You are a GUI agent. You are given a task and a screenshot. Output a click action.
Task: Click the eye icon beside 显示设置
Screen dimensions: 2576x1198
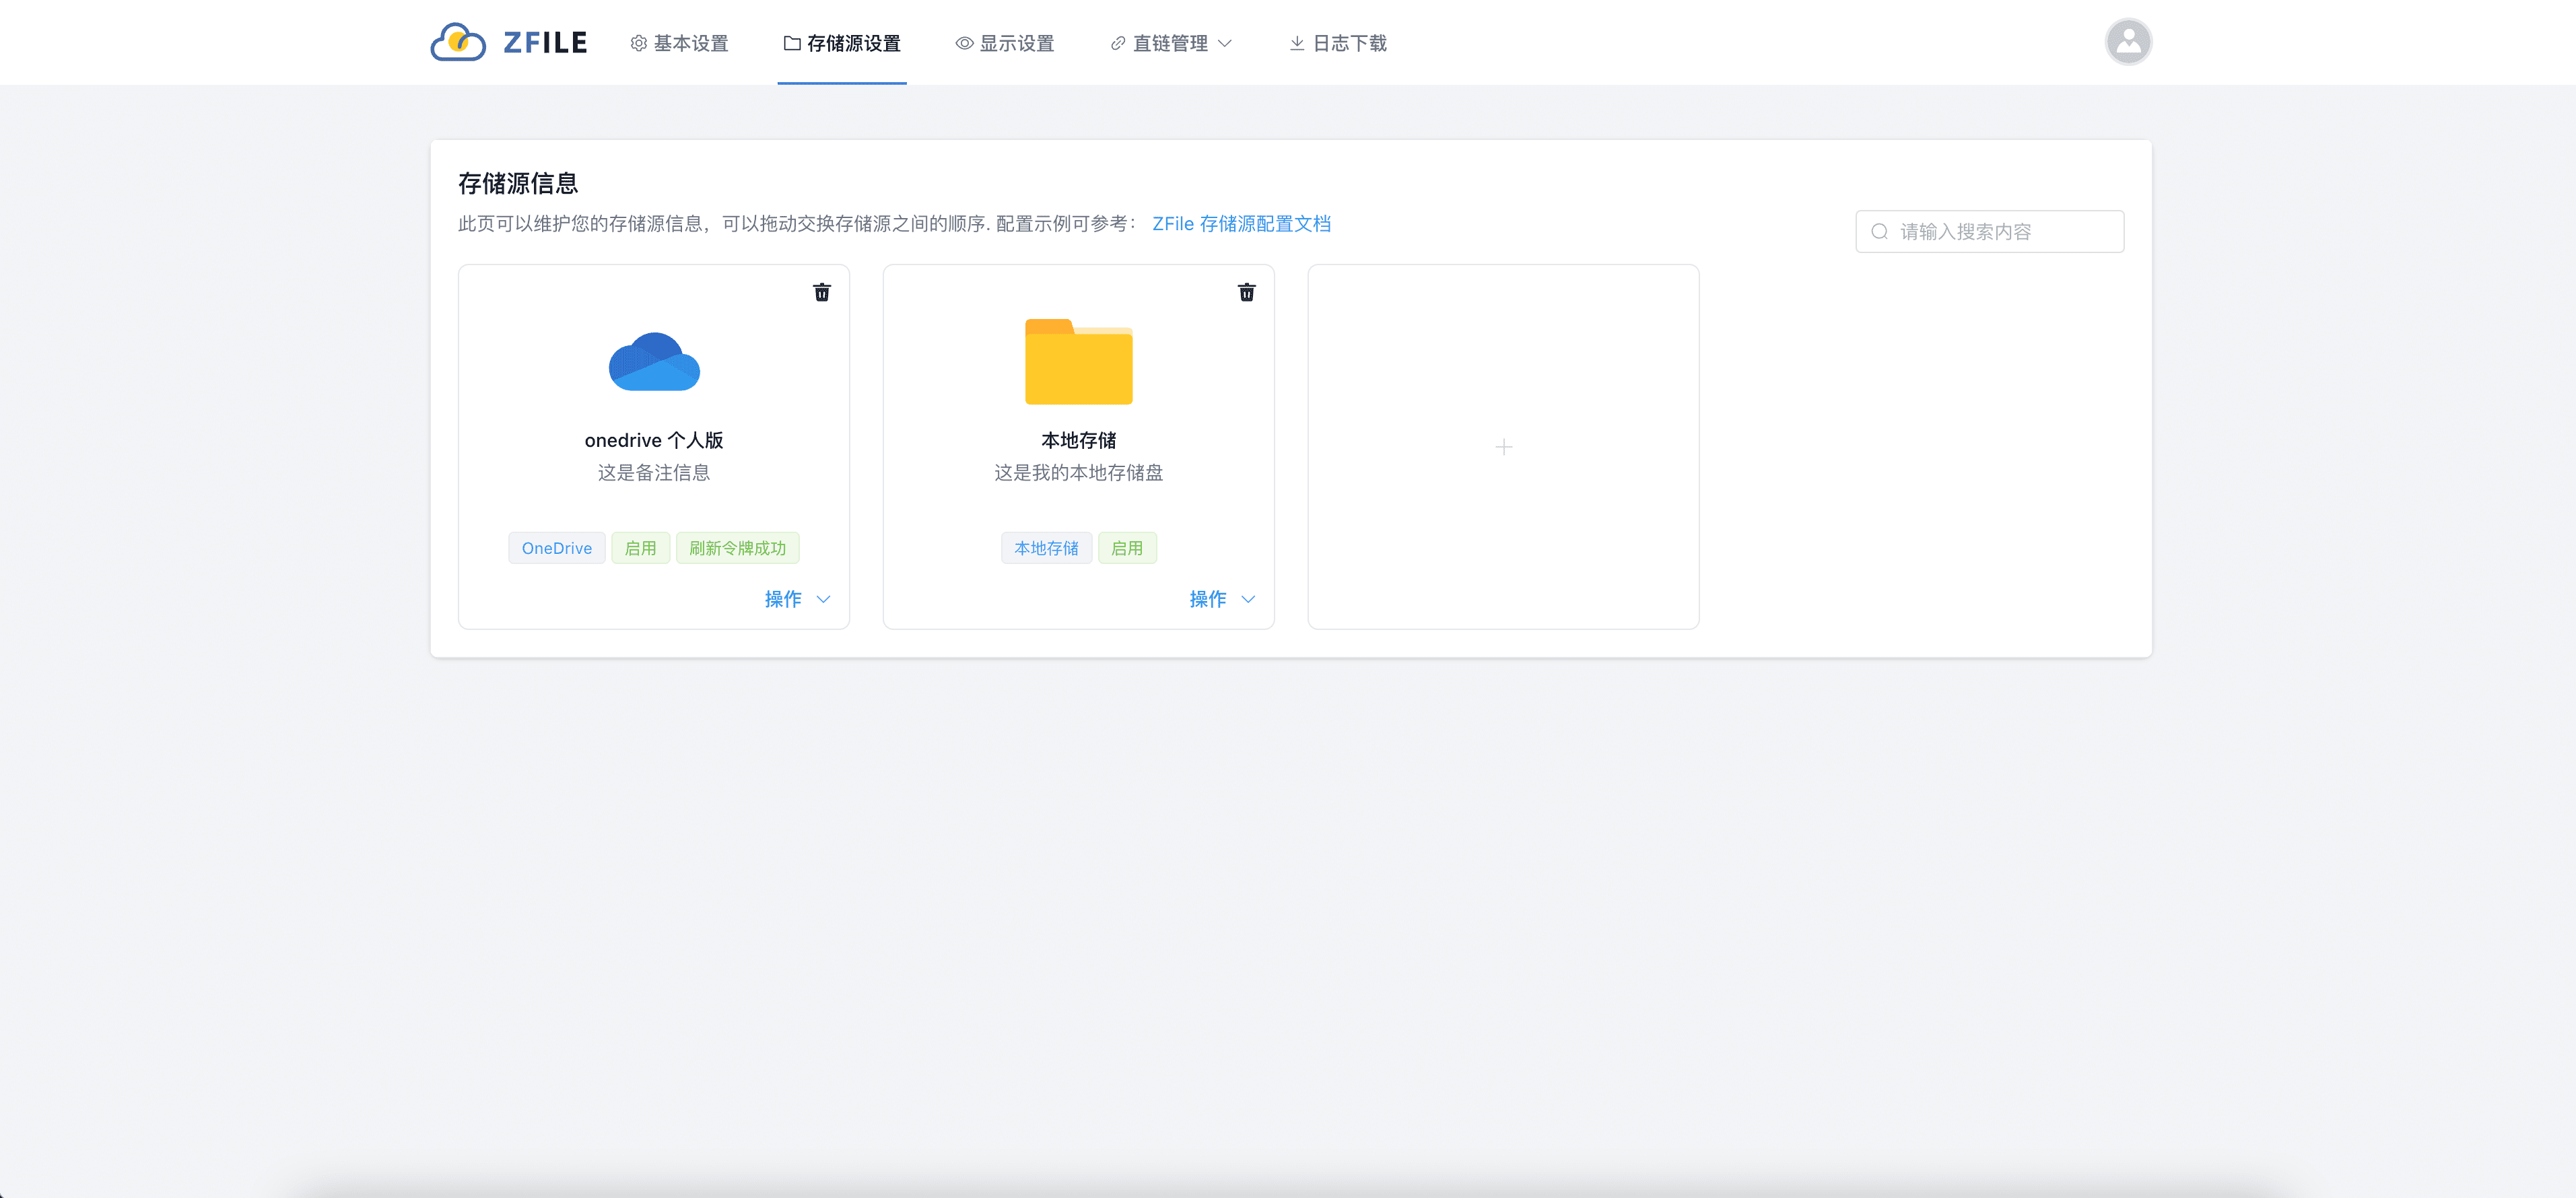click(x=964, y=43)
